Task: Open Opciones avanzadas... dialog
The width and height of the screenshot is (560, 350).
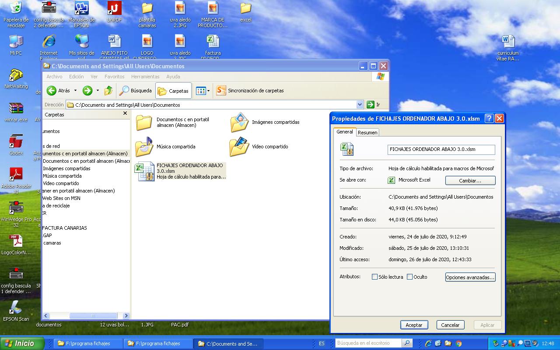Action: tap(470, 277)
